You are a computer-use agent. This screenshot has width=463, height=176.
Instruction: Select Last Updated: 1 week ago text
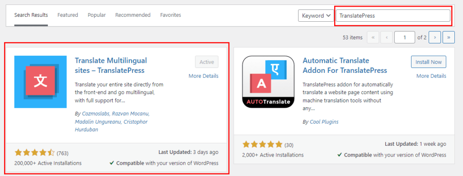point(416,144)
